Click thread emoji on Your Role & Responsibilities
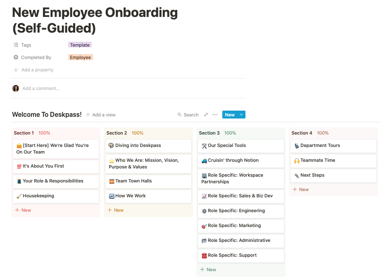Image resolution: width=381 pixels, height=277 pixels. pos(19,181)
